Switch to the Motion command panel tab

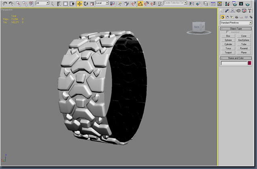(x=238, y=10)
